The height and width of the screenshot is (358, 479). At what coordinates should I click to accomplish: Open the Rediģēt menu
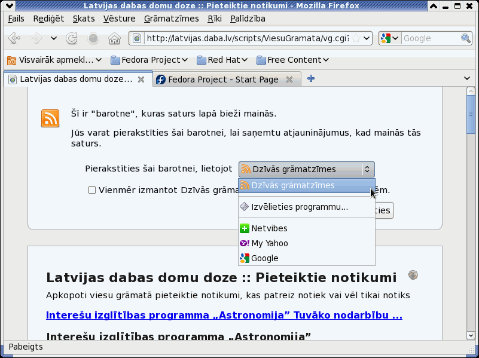tap(48, 19)
